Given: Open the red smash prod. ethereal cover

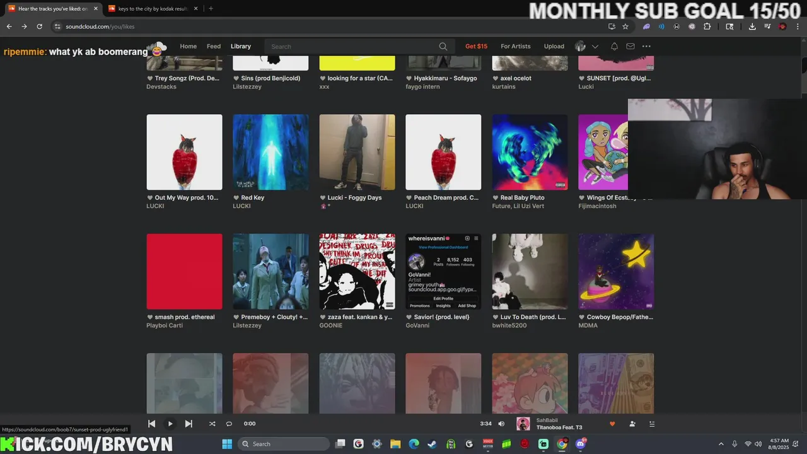Looking at the screenshot, I should [184, 272].
